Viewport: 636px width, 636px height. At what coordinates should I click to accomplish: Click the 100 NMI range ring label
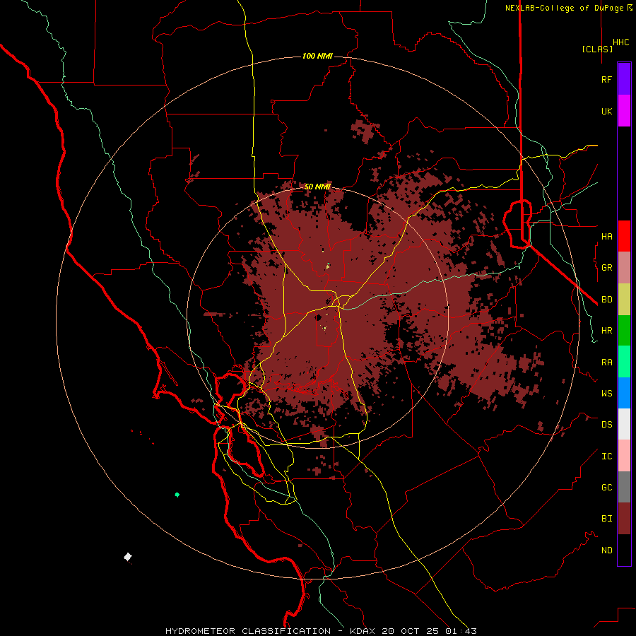tap(317, 56)
